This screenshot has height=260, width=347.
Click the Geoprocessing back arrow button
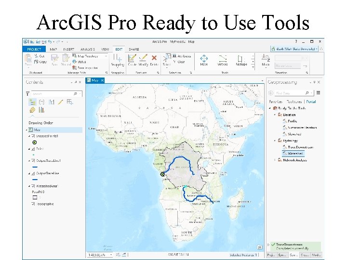click(x=270, y=93)
